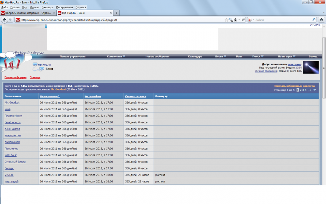The height and width of the screenshot is (204, 326).
Task: Open the Инструменты menu
Action: [x=65, y=7]
